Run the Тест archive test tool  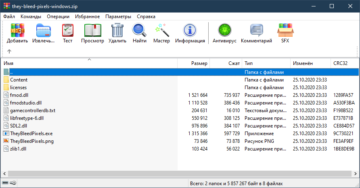click(67, 30)
